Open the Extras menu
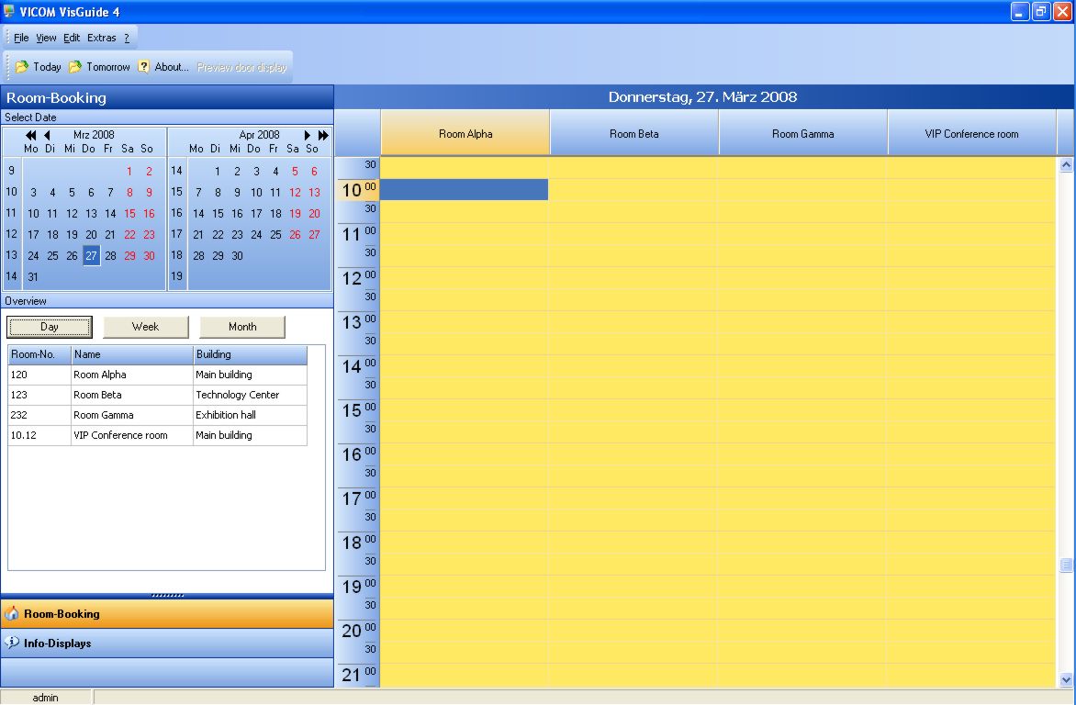Screen dimensions: 1076x705 pyautogui.click(x=101, y=38)
